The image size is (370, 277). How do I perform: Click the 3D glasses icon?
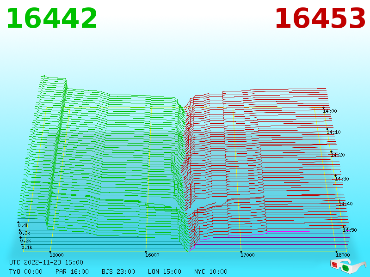point(348,266)
